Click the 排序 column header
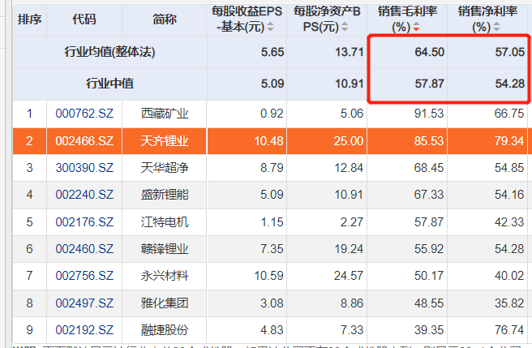The width and height of the screenshot is (532, 348). tap(30, 18)
